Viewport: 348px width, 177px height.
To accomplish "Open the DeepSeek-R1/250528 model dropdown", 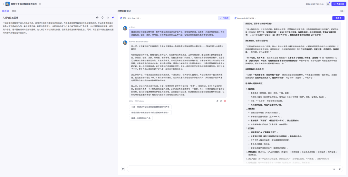I will (x=246, y=18).
